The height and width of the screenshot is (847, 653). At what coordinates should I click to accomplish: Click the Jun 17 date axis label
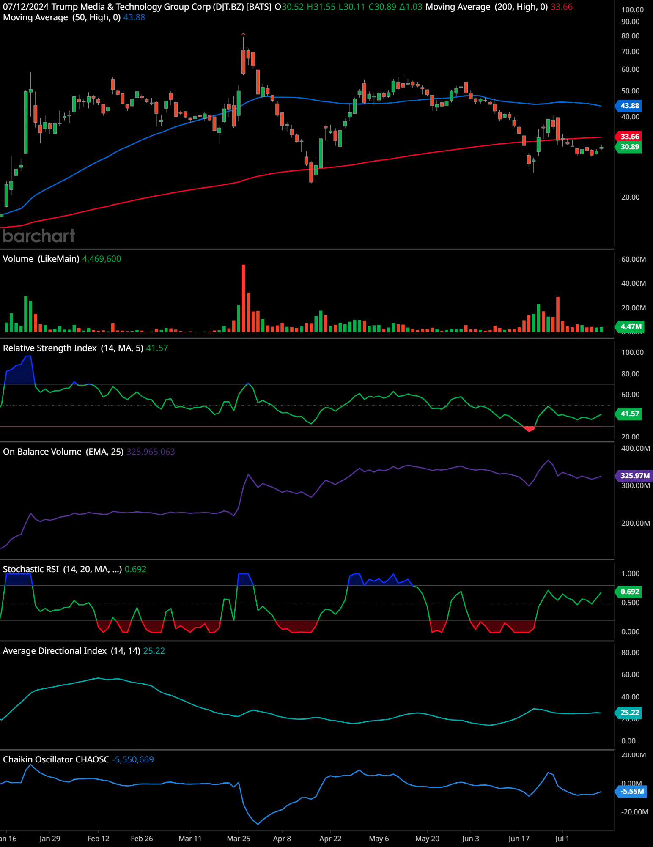coord(519,839)
